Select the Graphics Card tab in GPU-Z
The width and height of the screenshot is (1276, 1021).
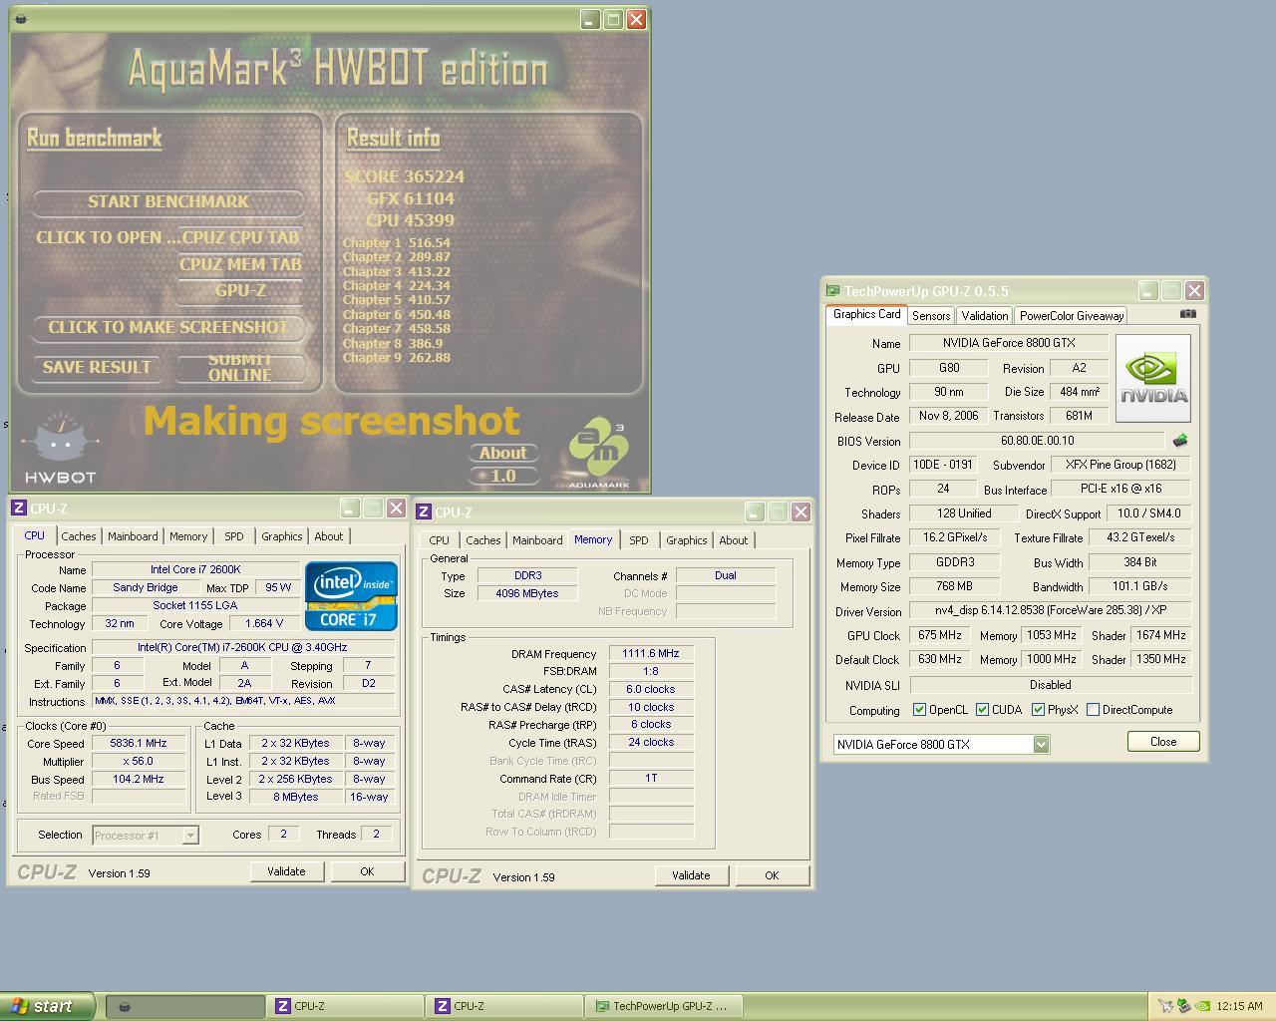(867, 314)
